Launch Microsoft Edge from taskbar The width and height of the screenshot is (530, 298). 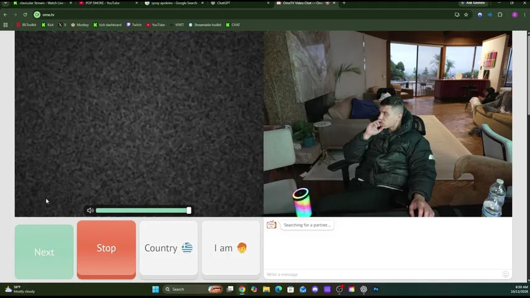[278, 289]
